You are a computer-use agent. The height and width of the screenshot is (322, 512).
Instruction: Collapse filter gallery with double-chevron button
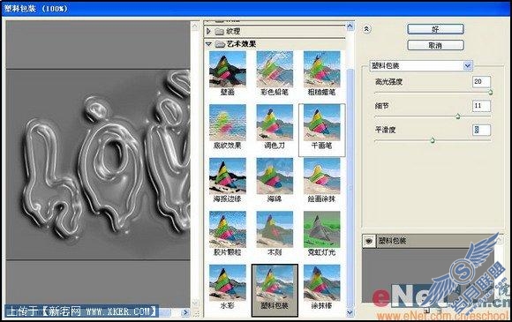pyautogui.click(x=366, y=29)
